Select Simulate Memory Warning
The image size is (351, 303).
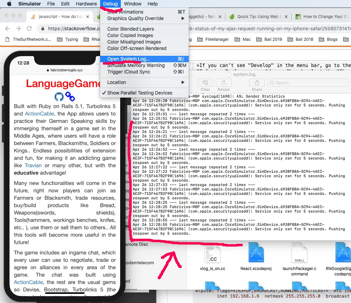(144, 65)
